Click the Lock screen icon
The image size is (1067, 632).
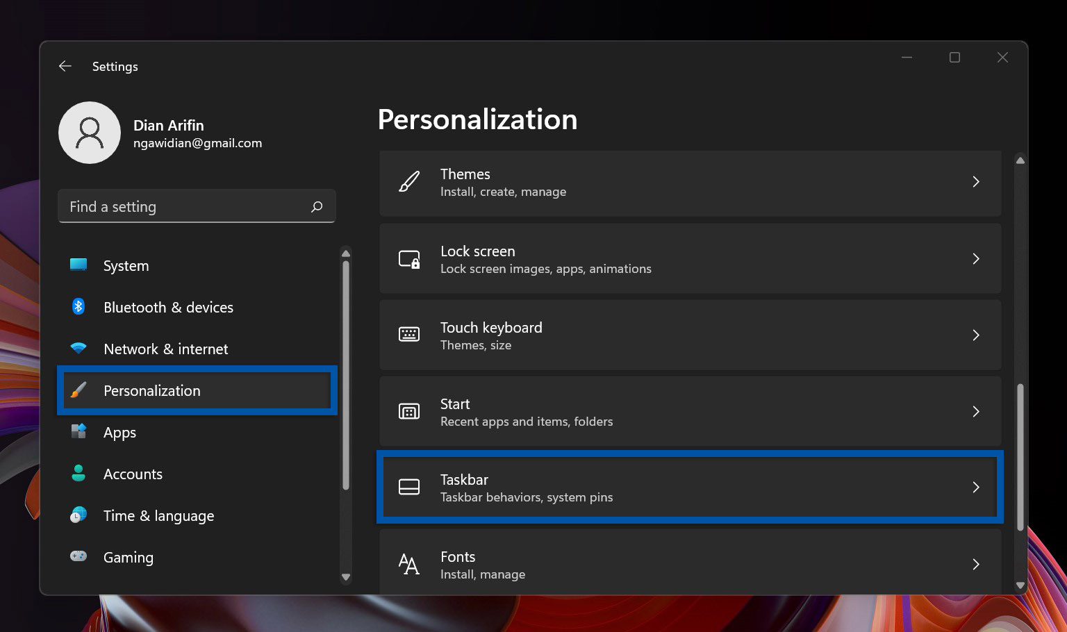coord(410,258)
